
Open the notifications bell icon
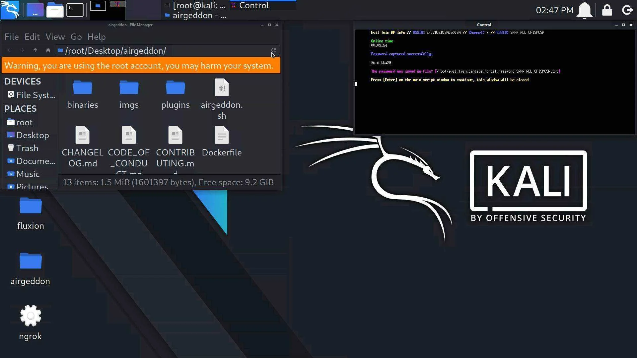(x=585, y=10)
